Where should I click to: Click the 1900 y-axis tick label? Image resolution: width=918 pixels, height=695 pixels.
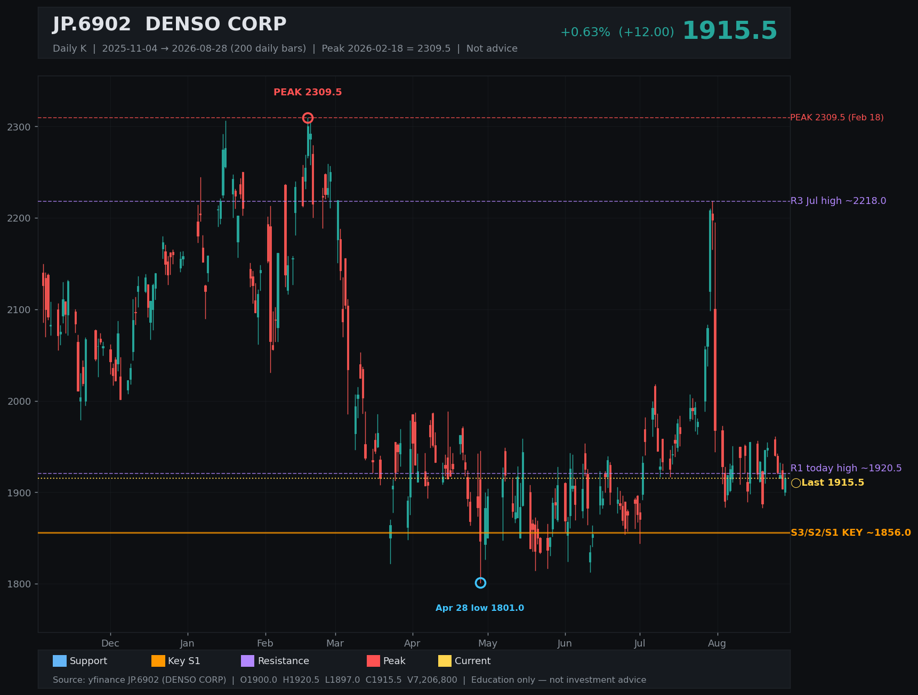click(x=19, y=493)
